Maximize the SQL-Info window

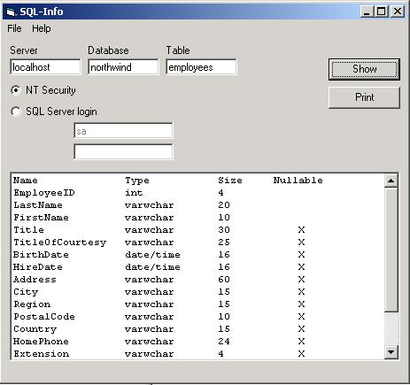click(382, 12)
